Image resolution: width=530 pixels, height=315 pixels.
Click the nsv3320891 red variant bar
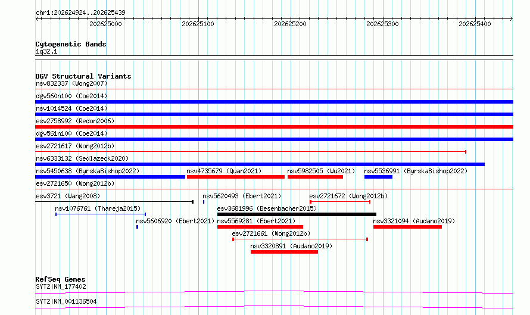[x=284, y=252]
